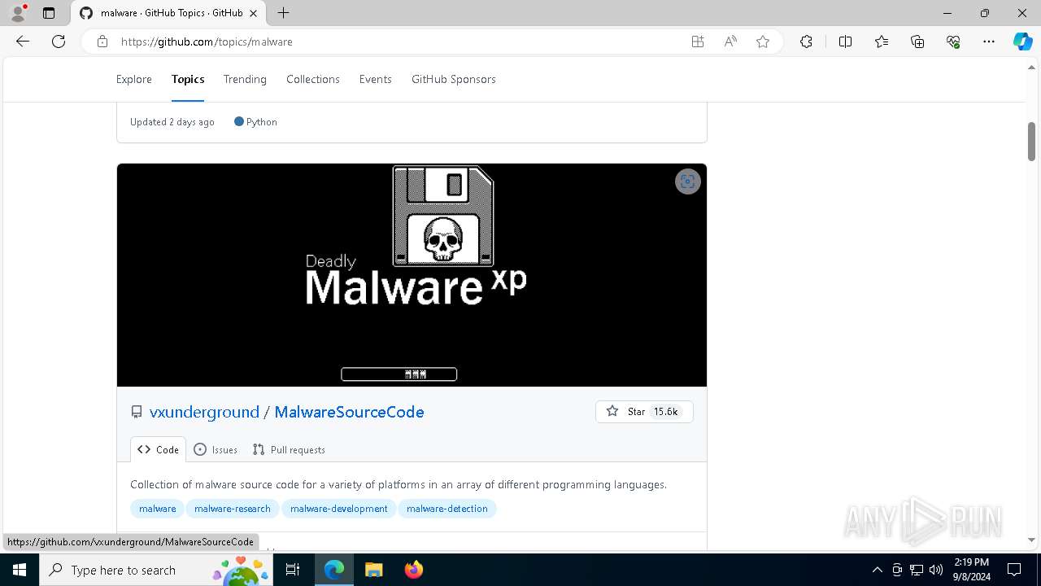The width and height of the screenshot is (1041, 586).
Task: Click 'Updated 2 days ago' text
Action: (172, 122)
